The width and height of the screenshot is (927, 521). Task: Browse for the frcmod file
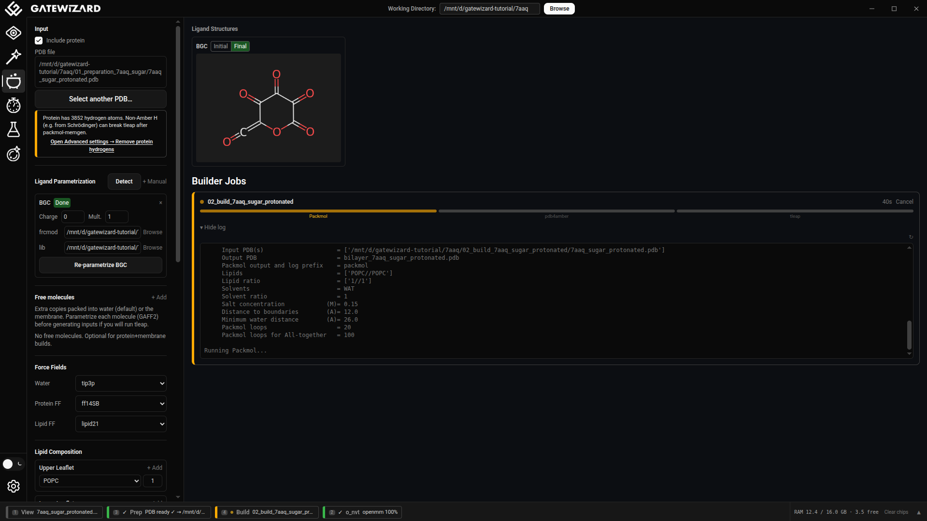point(153,232)
